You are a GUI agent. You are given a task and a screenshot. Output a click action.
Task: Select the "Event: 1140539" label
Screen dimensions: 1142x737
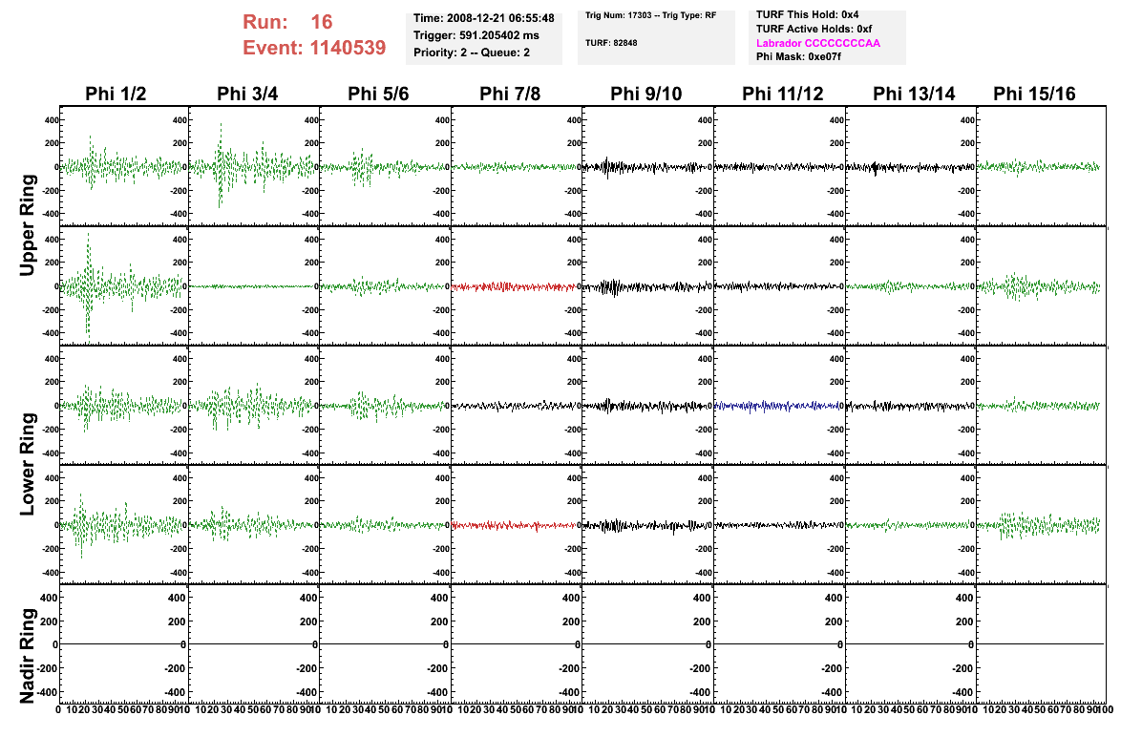click(x=314, y=48)
